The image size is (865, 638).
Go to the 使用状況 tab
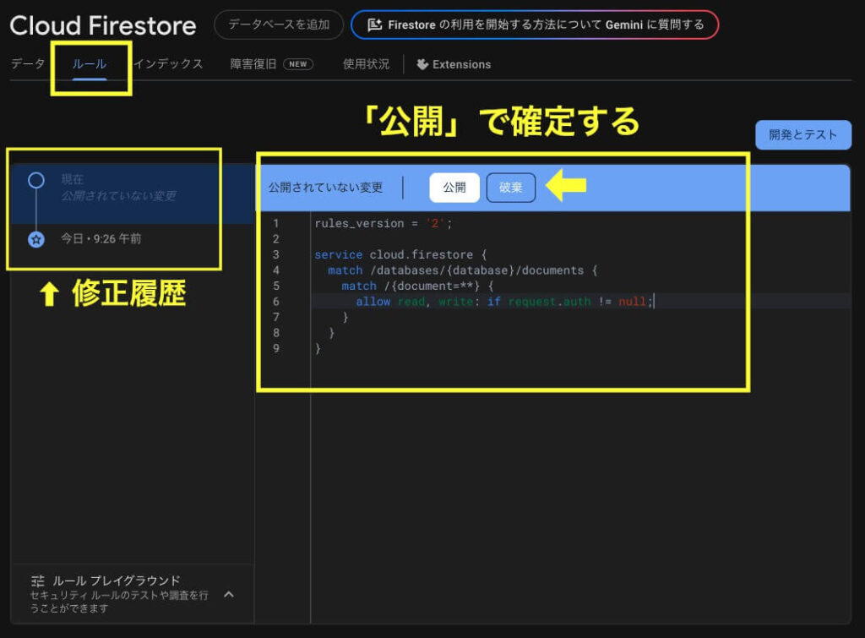(366, 64)
